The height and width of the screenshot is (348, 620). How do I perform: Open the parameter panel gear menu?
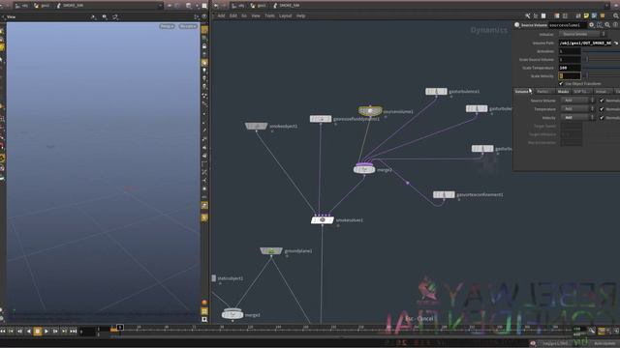point(592,25)
